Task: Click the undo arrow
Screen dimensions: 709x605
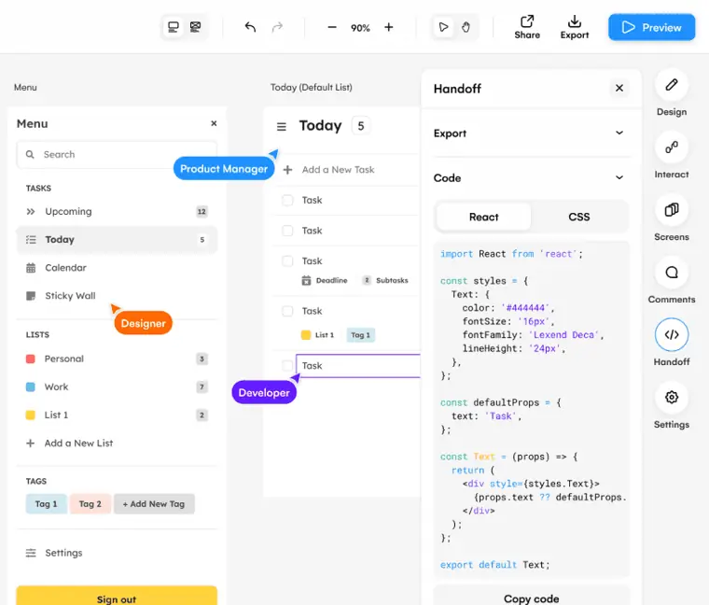Action: coord(250,27)
